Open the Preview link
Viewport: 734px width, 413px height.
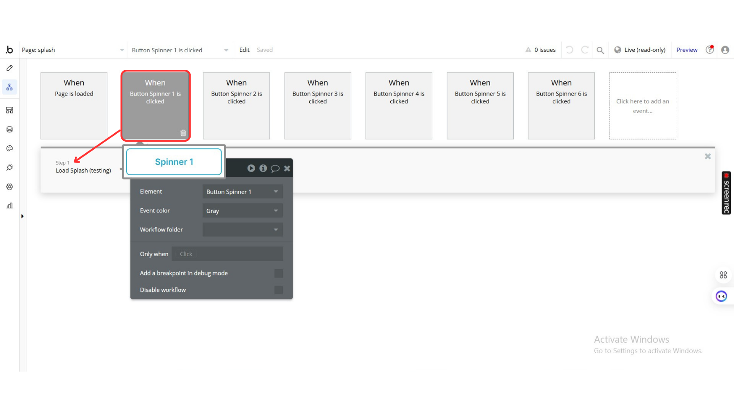pyautogui.click(x=687, y=50)
